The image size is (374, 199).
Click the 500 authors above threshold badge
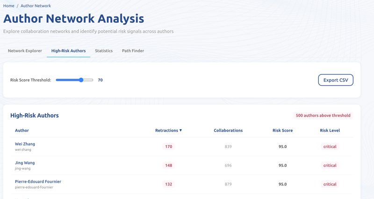pos(323,115)
